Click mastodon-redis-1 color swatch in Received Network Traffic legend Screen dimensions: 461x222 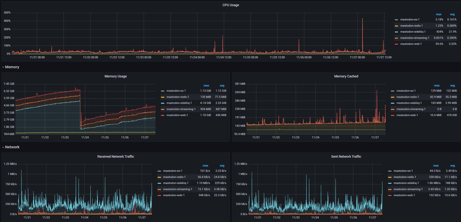tap(160, 177)
